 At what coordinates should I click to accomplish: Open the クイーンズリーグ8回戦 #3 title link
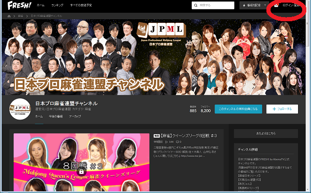point(189,136)
